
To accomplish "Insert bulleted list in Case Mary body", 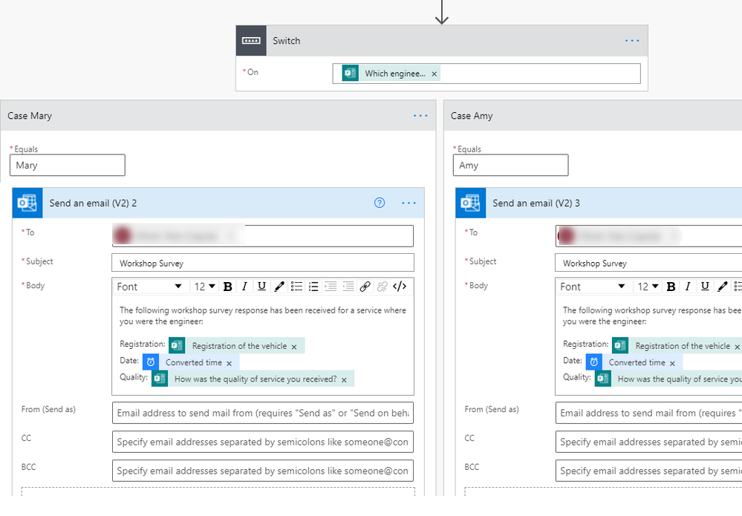I will tap(296, 287).
